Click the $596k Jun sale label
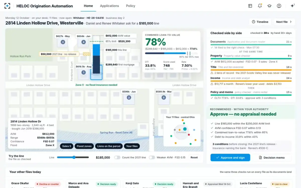The width and height of the screenshot is (301, 188). (129, 92)
